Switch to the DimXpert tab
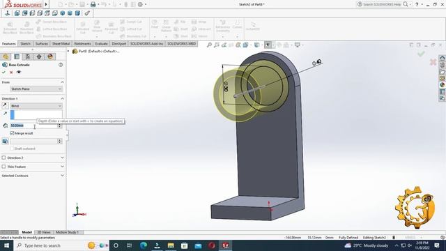Viewport: 446px width, 251px height. pyautogui.click(x=119, y=43)
